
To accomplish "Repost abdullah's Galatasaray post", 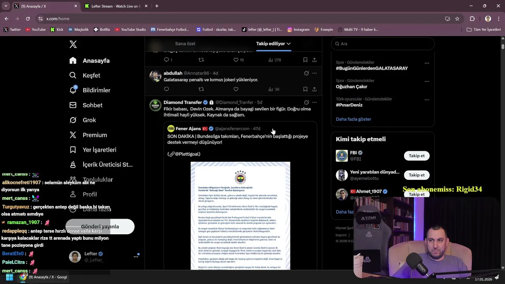I will pos(201,89).
